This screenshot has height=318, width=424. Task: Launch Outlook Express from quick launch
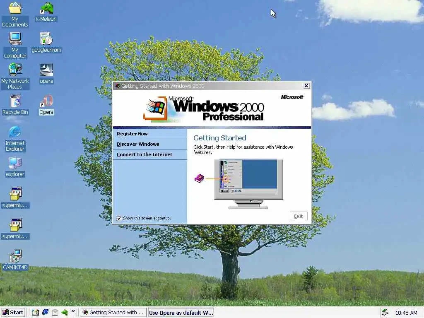(55, 312)
